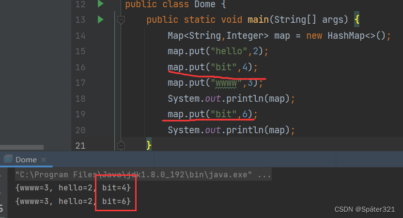Viewport: 403px width, 218px height.
Task: Place cursor on main method name
Action: [x=258, y=20]
